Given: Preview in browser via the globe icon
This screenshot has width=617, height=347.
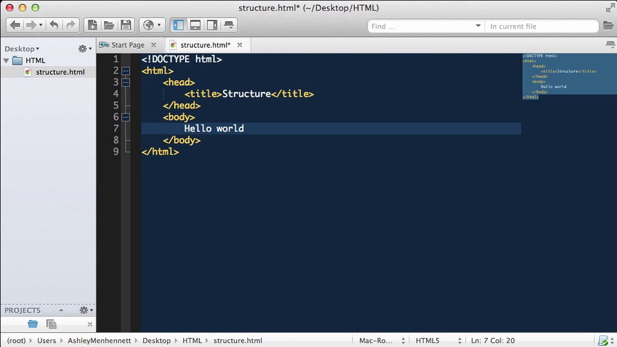Looking at the screenshot, I should (x=148, y=25).
